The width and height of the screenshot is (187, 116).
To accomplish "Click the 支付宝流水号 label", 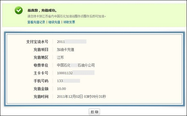I will pos(37,42).
